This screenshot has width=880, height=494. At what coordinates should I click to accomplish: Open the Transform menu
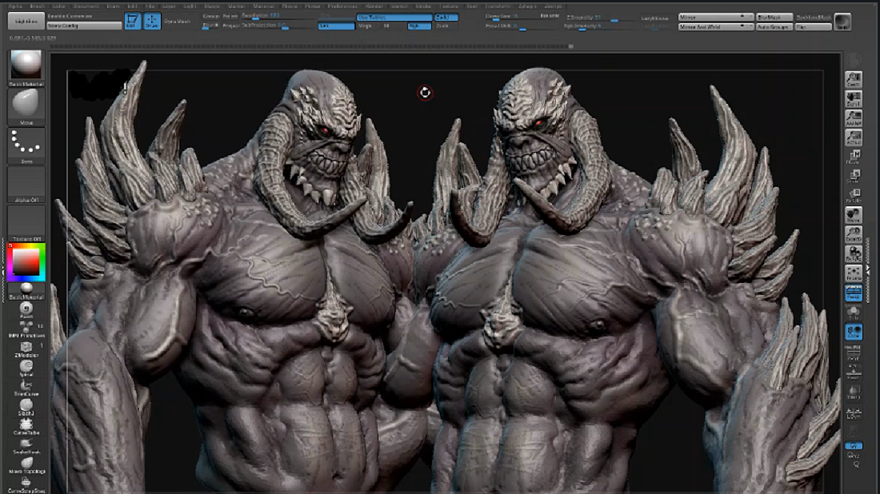coord(498,6)
